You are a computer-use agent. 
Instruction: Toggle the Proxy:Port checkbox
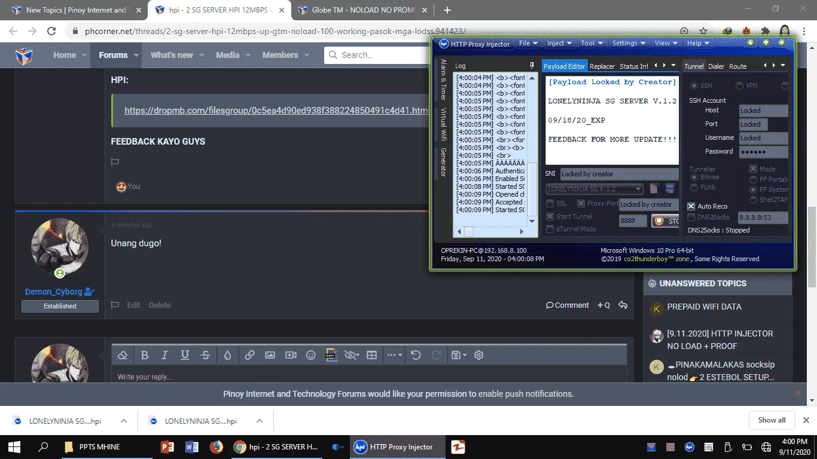tap(581, 204)
